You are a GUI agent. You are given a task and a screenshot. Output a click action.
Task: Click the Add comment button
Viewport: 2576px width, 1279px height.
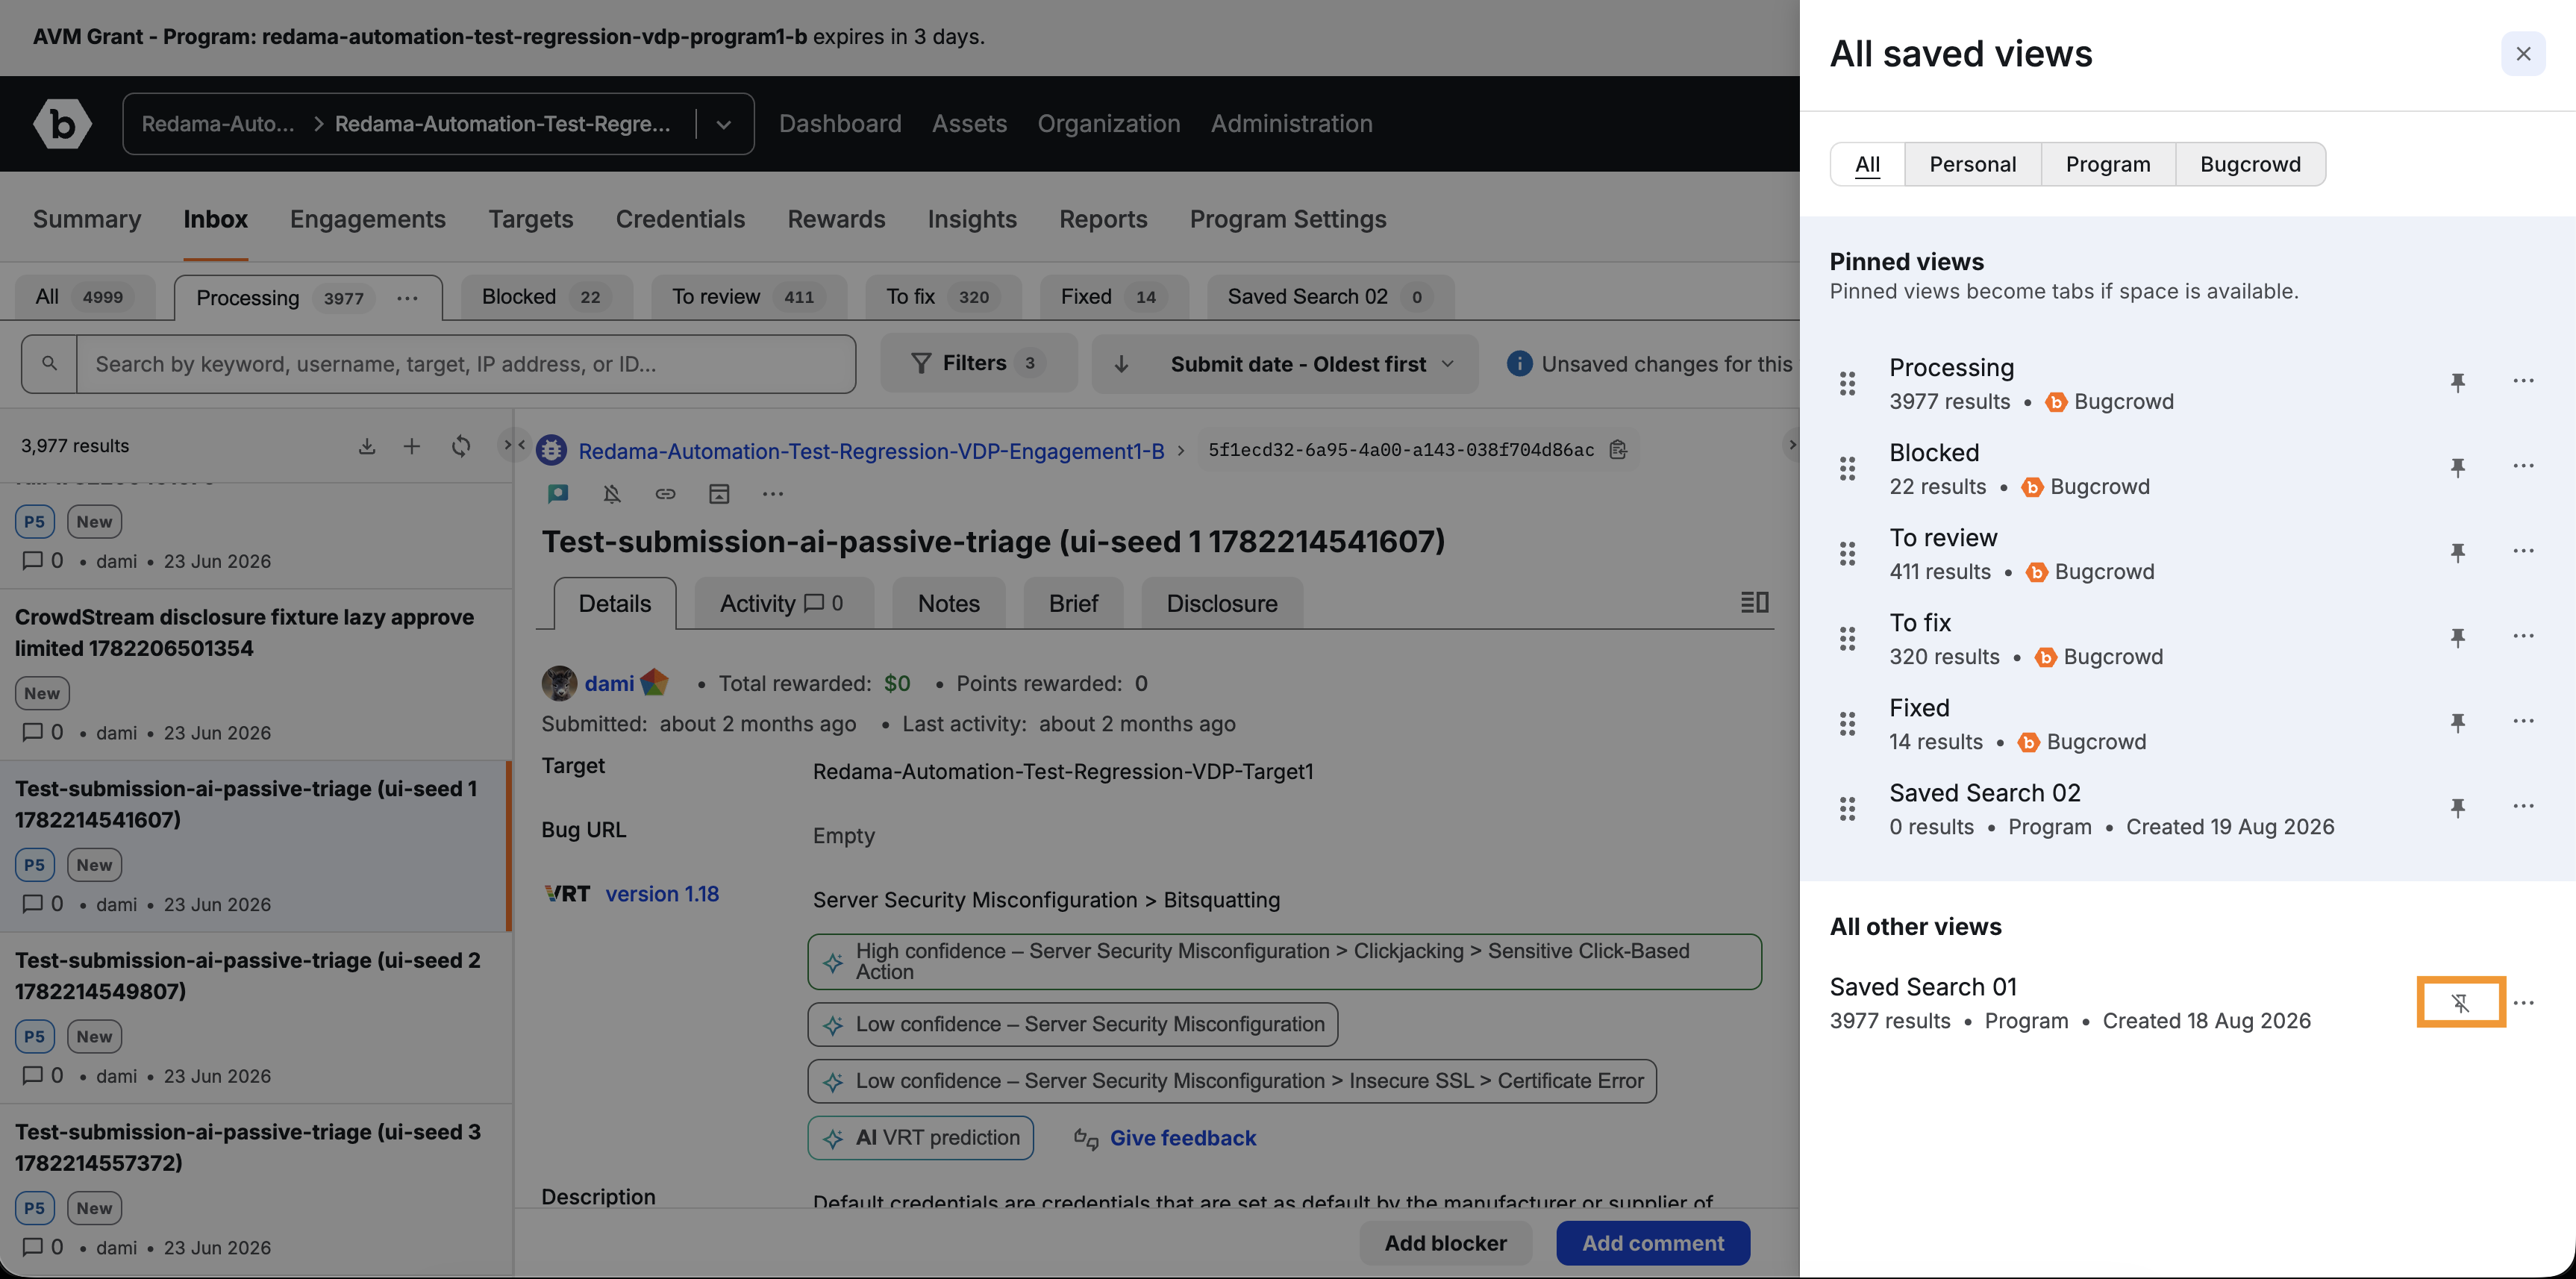click(x=1652, y=1243)
